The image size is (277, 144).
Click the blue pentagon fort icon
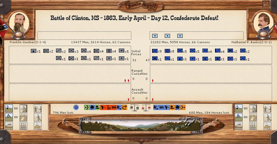click(76, 107)
